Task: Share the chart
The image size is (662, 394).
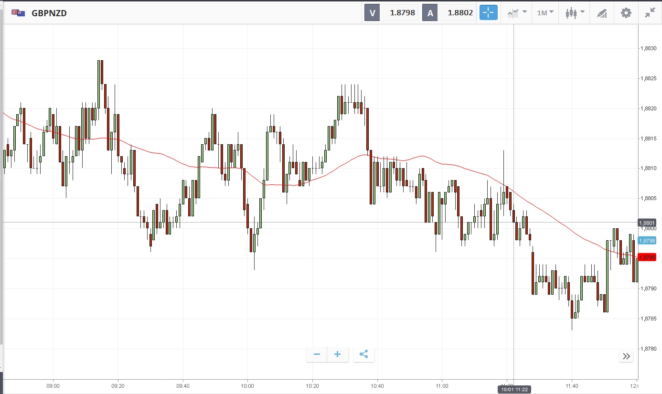Action: [363, 354]
